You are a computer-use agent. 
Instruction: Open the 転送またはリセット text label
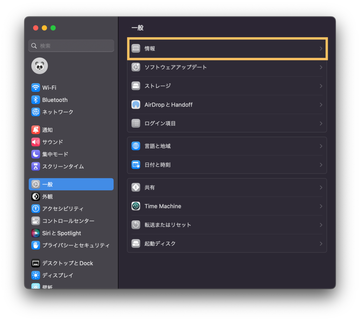(168, 225)
